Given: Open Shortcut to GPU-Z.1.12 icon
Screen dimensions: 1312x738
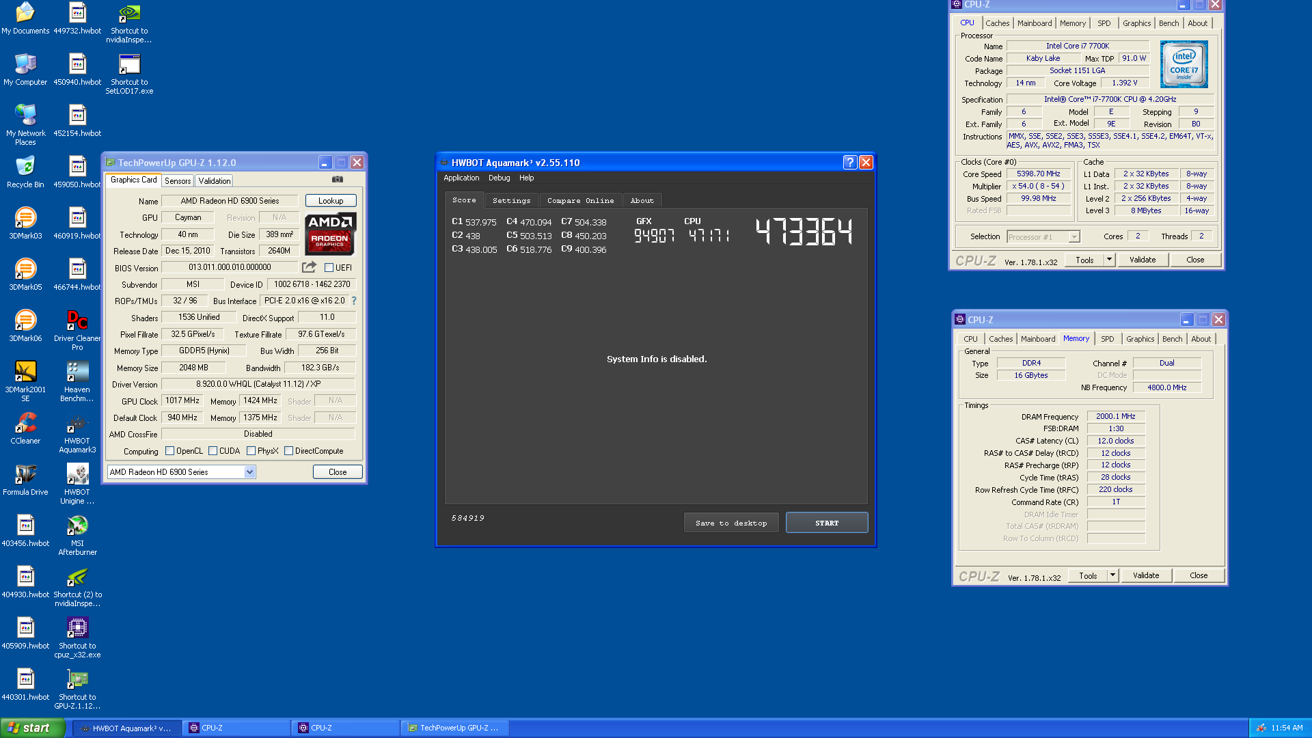Looking at the screenshot, I should (x=77, y=689).
